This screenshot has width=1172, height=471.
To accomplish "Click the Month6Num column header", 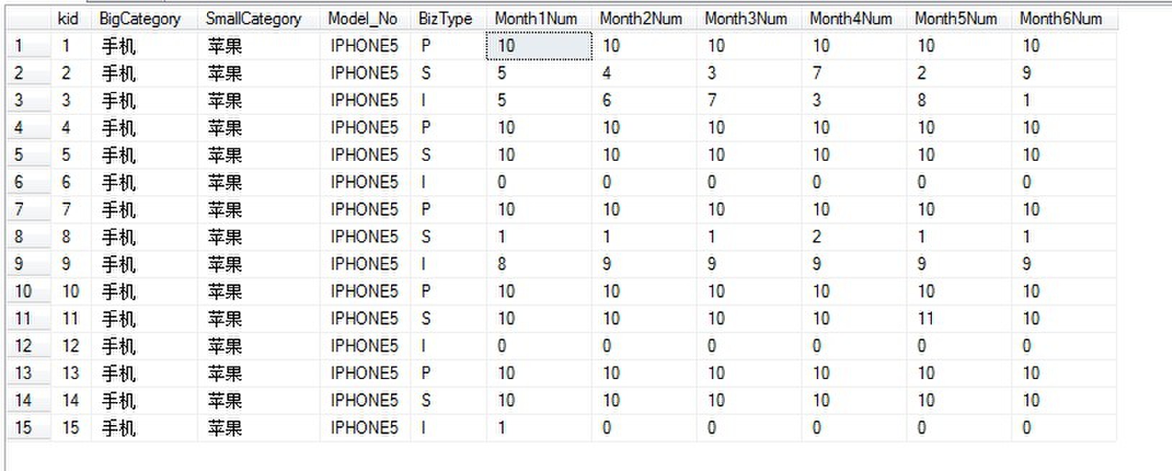I will 1061,19.
